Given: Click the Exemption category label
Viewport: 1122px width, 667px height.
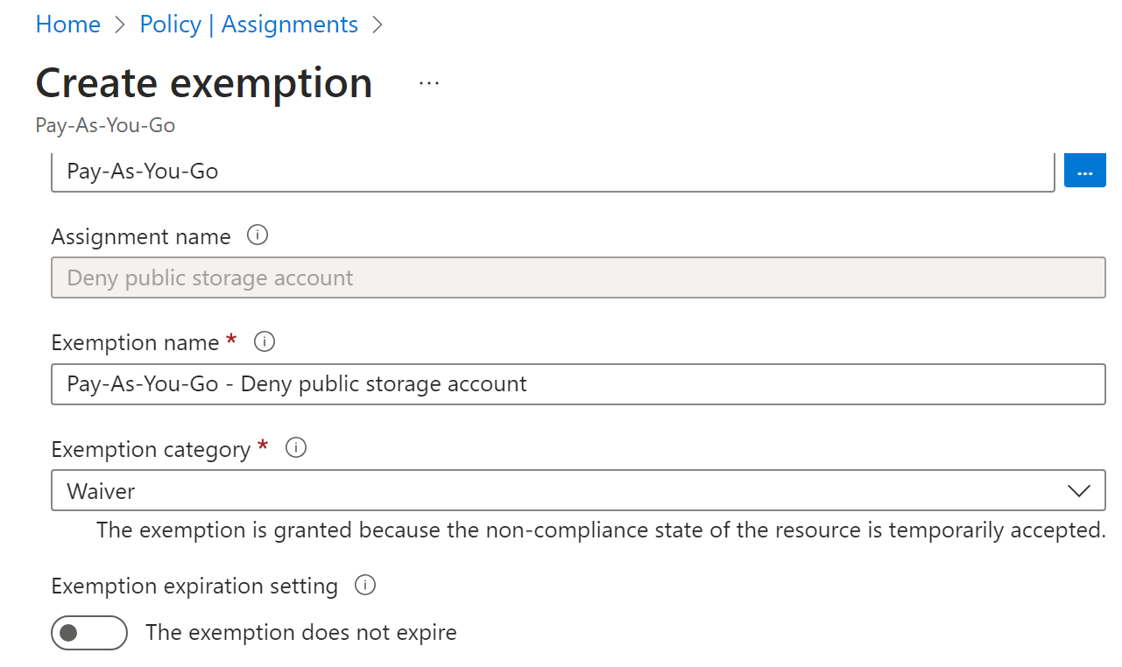Looking at the screenshot, I should [x=151, y=449].
